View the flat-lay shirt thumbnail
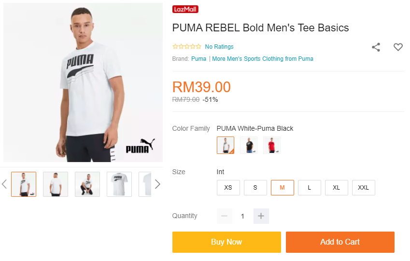The image size is (410, 261). click(119, 184)
